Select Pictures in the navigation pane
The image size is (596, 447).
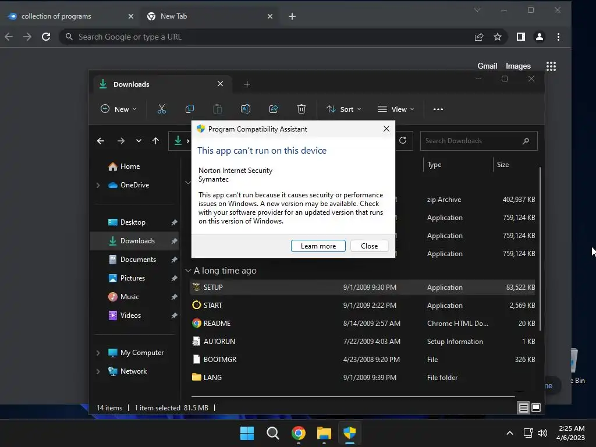point(134,278)
